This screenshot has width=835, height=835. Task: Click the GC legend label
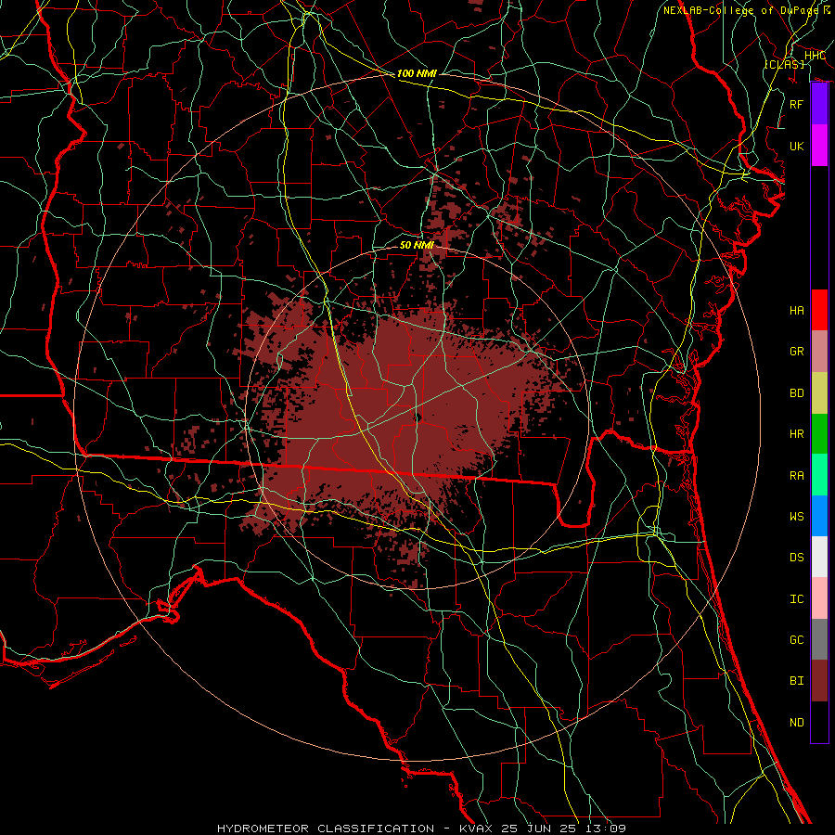tap(796, 639)
